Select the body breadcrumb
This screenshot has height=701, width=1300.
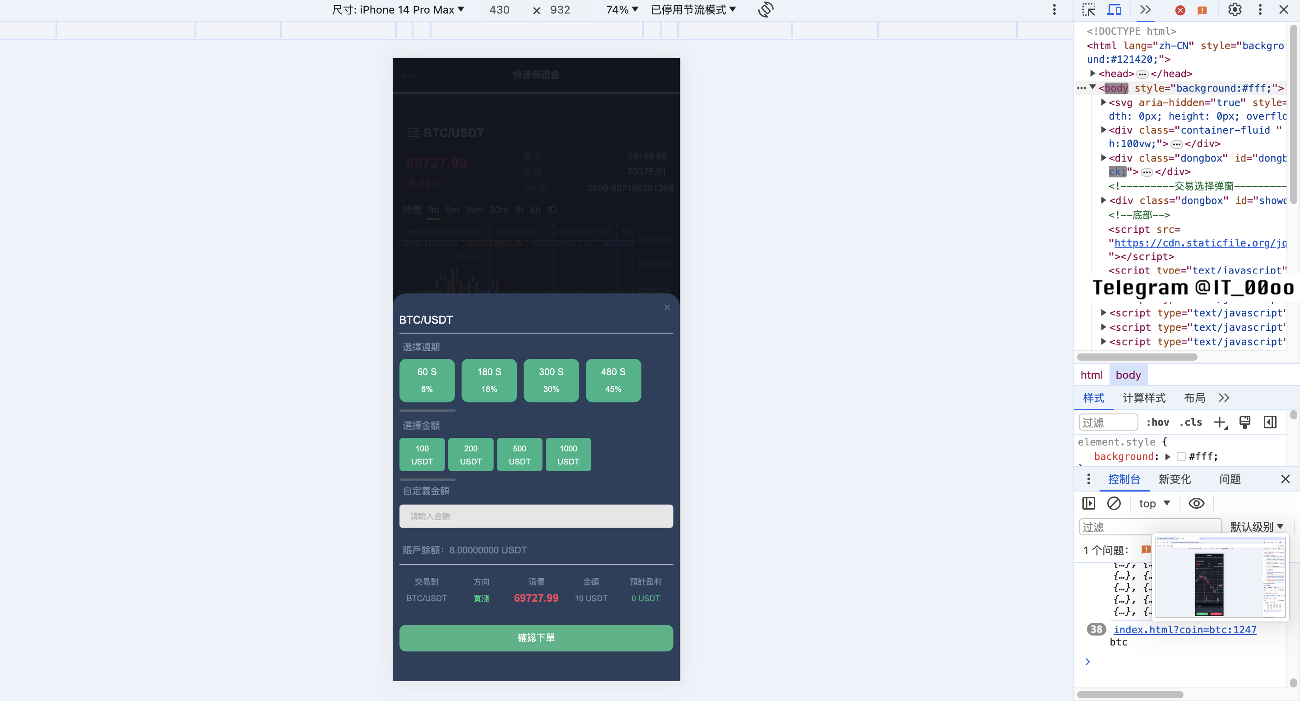1128,375
